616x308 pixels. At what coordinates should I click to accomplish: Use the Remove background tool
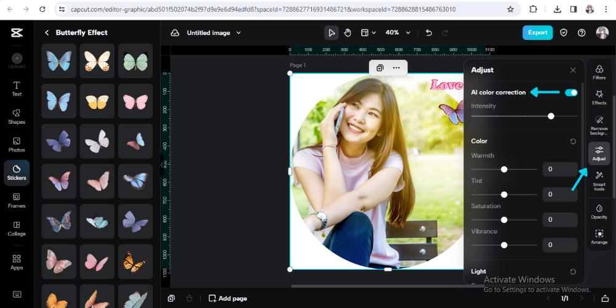click(599, 125)
